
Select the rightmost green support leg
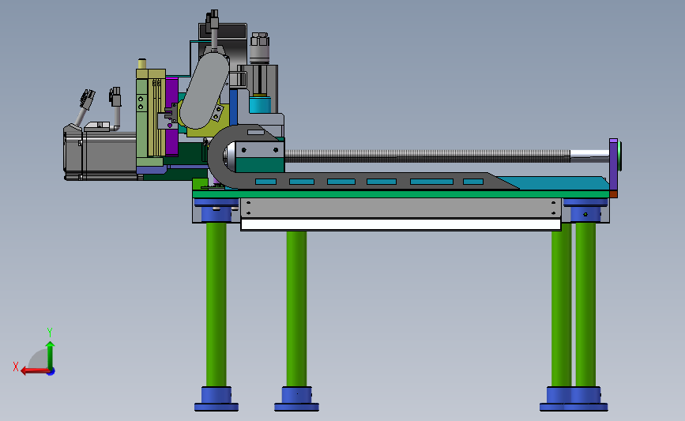(585, 304)
